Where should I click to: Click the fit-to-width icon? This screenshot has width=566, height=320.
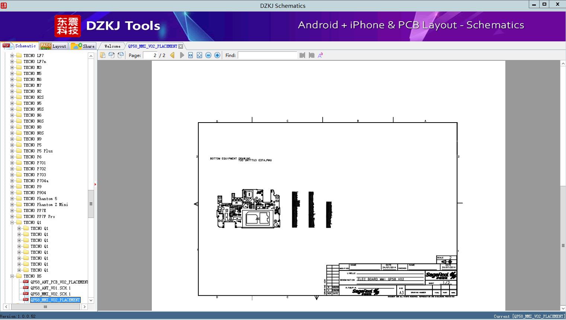(191, 55)
